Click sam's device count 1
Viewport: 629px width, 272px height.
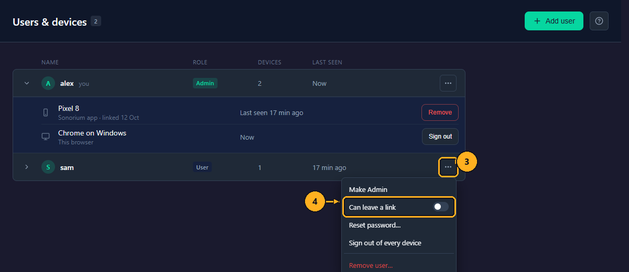pos(259,168)
